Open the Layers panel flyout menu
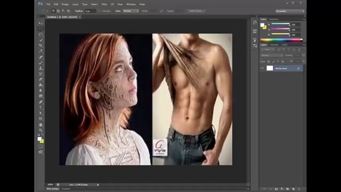This screenshot has width=341, height=192. pos(304,45)
